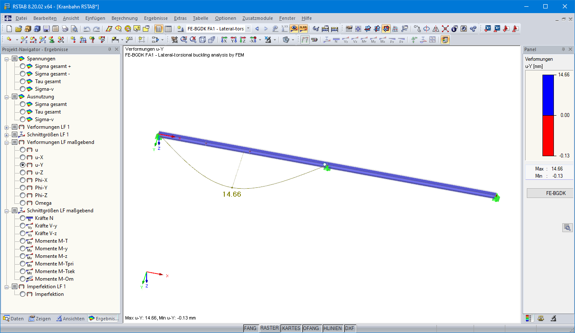Screen dimensions: 575x333
Task: Click the magnifier list button in Panel
Action: click(x=567, y=227)
